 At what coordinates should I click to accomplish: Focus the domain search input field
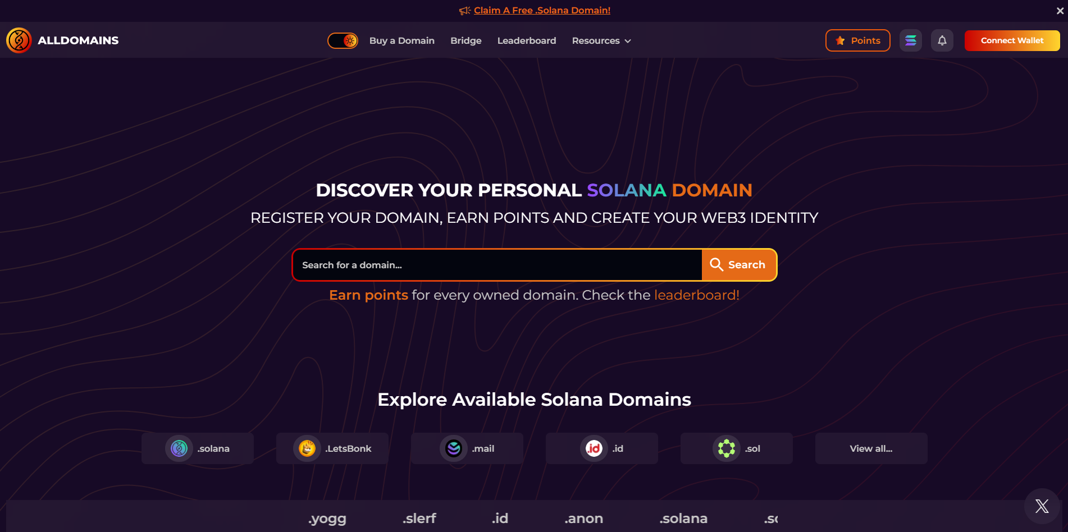click(x=497, y=265)
